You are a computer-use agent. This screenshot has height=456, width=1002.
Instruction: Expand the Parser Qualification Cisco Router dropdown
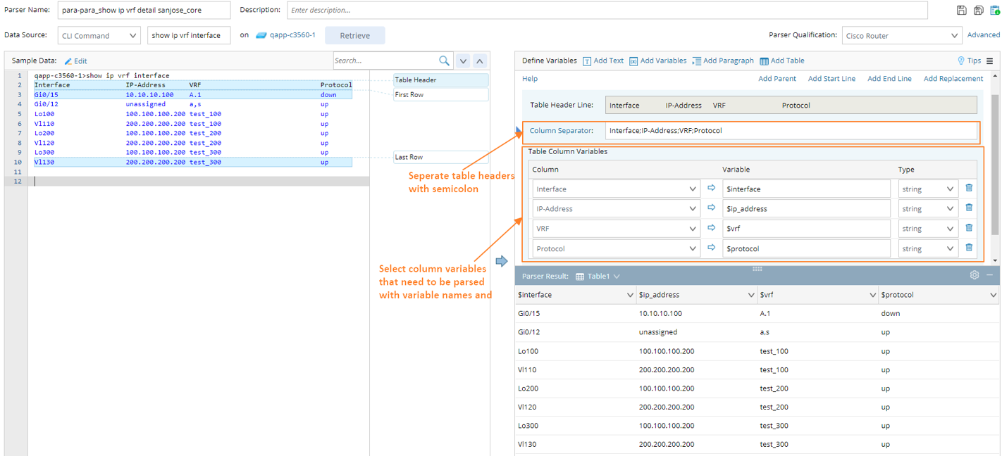[x=901, y=36]
